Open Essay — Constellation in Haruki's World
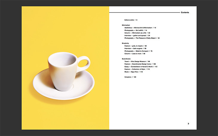Screen dimensions: 218x136 point(141,67)
